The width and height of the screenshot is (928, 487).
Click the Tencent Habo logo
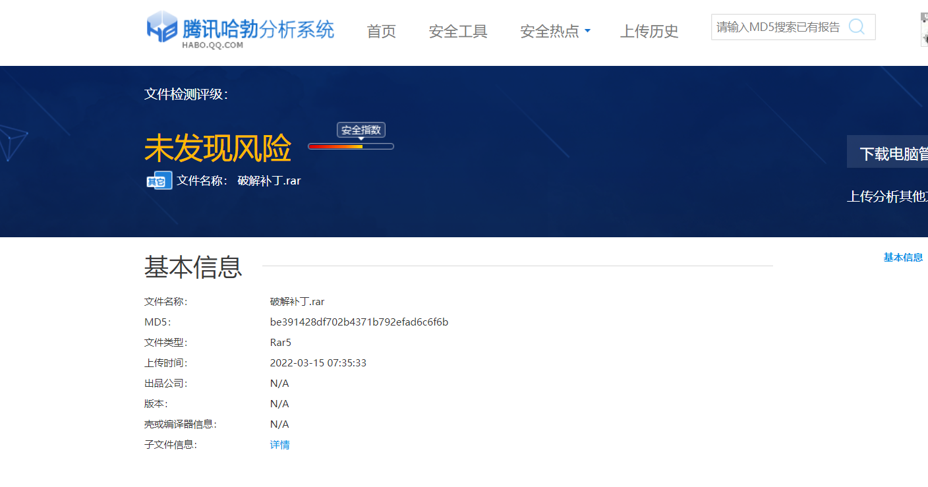click(240, 30)
